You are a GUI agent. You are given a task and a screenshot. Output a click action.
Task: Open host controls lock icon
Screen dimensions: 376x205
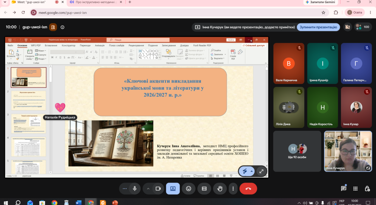367,189
